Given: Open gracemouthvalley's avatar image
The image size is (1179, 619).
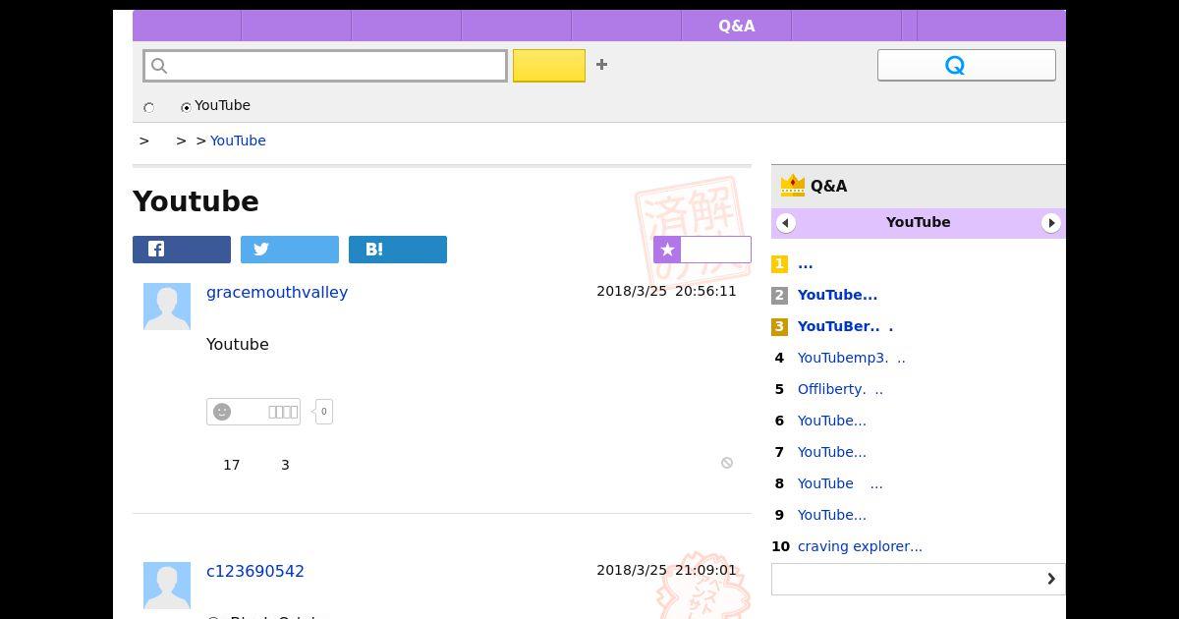Looking at the screenshot, I should (x=167, y=307).
